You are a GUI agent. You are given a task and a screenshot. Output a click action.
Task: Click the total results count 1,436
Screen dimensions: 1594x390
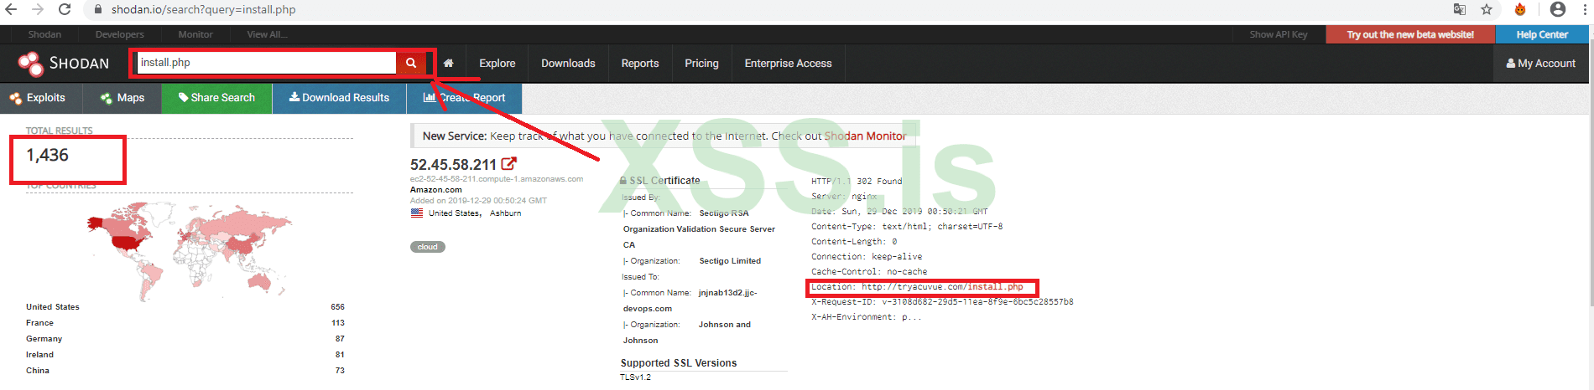47,156
